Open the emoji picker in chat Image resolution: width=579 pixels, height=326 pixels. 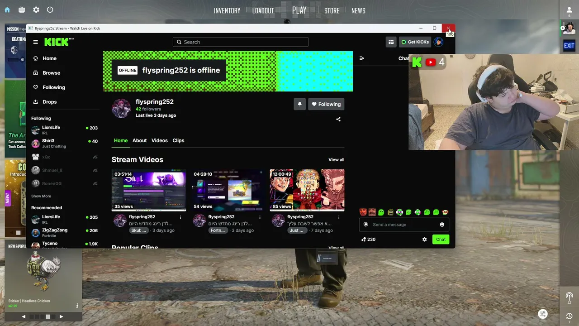coord(442,225)
